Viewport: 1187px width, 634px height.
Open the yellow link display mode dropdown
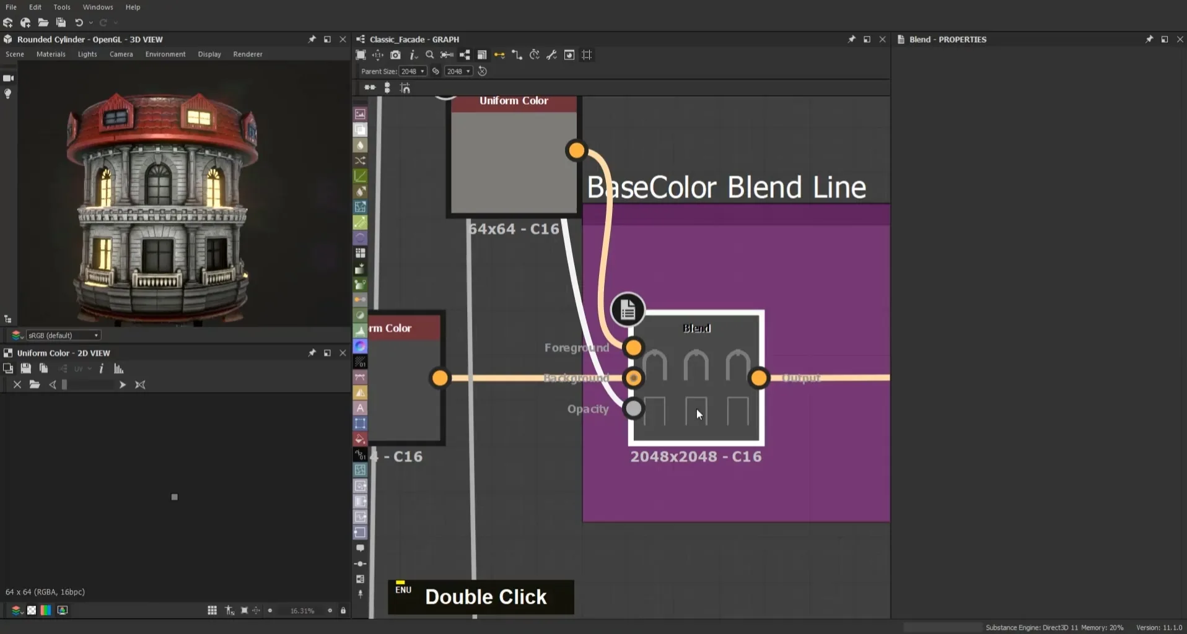pos(499,55)
